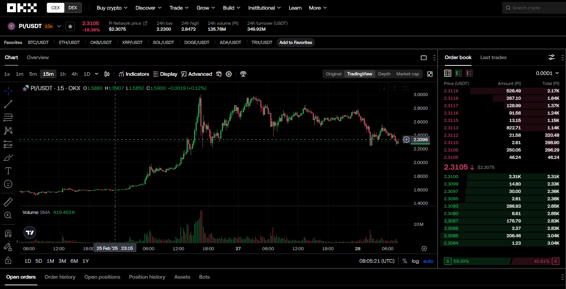Open order book settings sliders icon
The width and height of the screenshot is (566, 289).
click(x=552, y=57)
